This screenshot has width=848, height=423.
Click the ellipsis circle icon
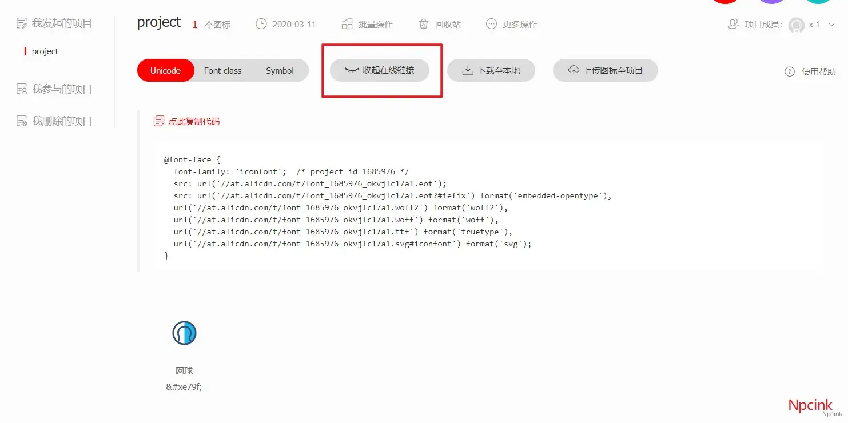pyautogui.click(x=491, y=24)
